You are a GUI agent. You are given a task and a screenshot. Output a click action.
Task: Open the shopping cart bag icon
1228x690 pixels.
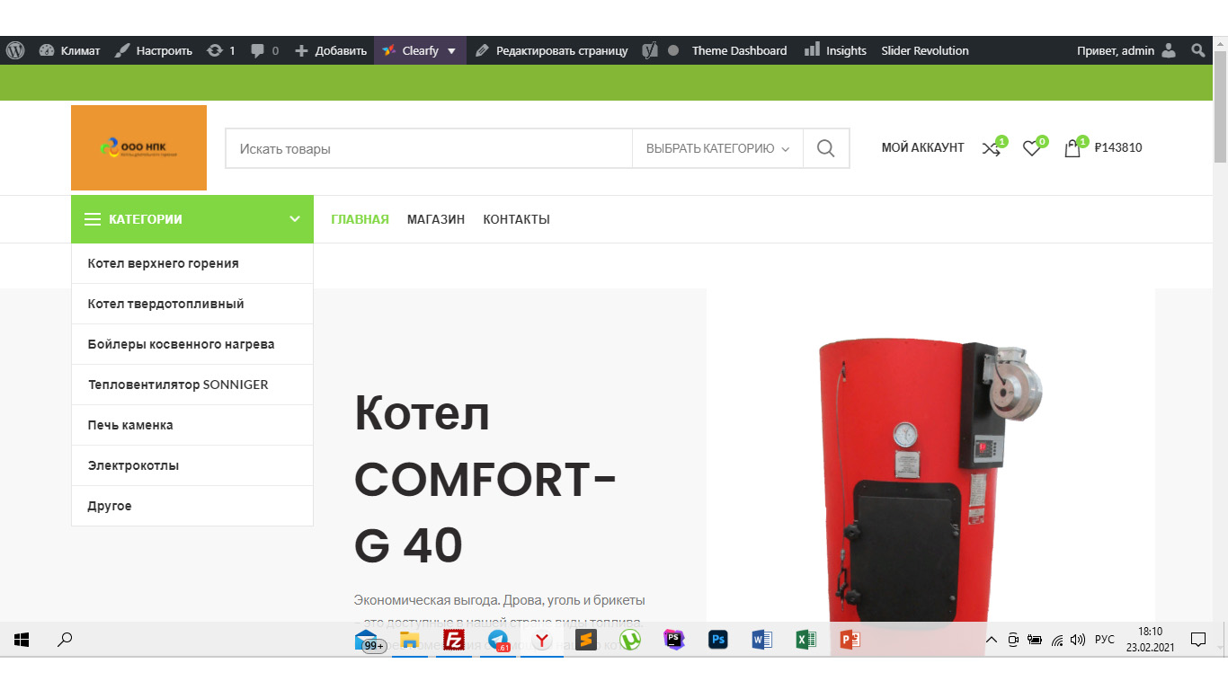point(1072,148)
